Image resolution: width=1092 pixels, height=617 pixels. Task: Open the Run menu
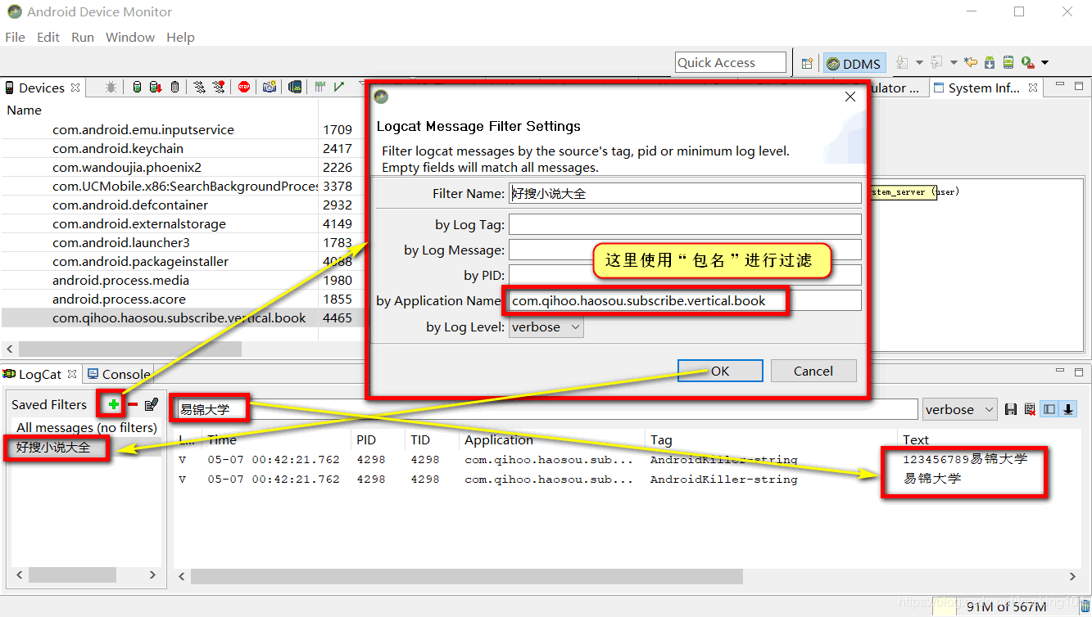(x=83, y=37)
